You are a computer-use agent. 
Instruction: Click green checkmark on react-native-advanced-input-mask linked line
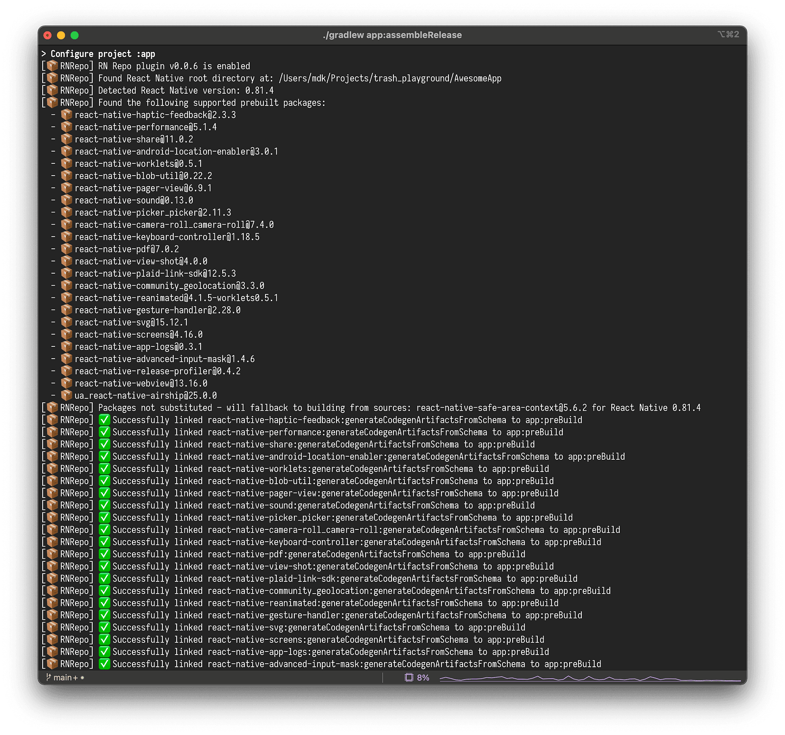[105, 664]
